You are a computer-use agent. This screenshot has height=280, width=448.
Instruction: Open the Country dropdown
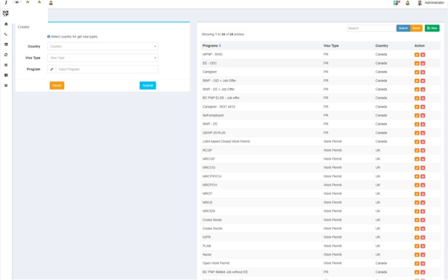[x=103, y=47]
